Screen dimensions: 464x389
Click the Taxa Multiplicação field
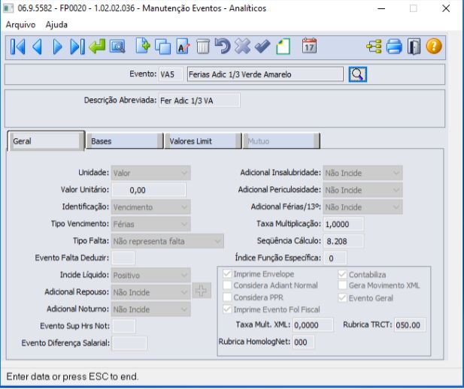[344, 224]
